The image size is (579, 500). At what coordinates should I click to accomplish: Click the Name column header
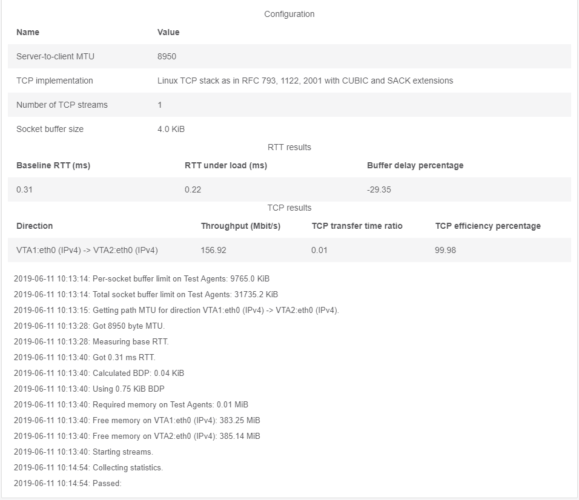tap(27, 32)
